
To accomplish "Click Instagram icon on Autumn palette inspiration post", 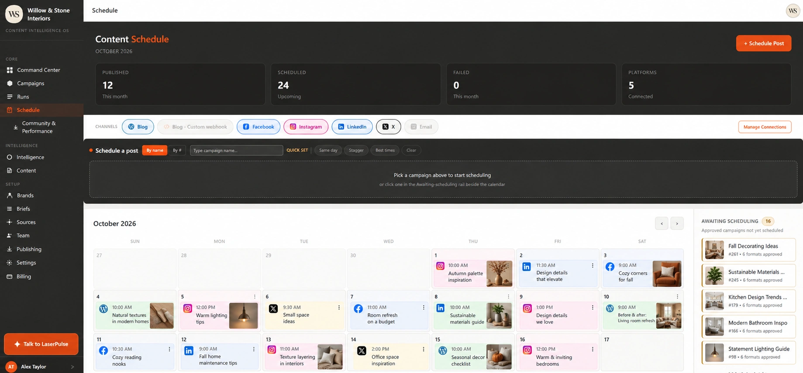I will pyautogui.click(x=440, y=266).
